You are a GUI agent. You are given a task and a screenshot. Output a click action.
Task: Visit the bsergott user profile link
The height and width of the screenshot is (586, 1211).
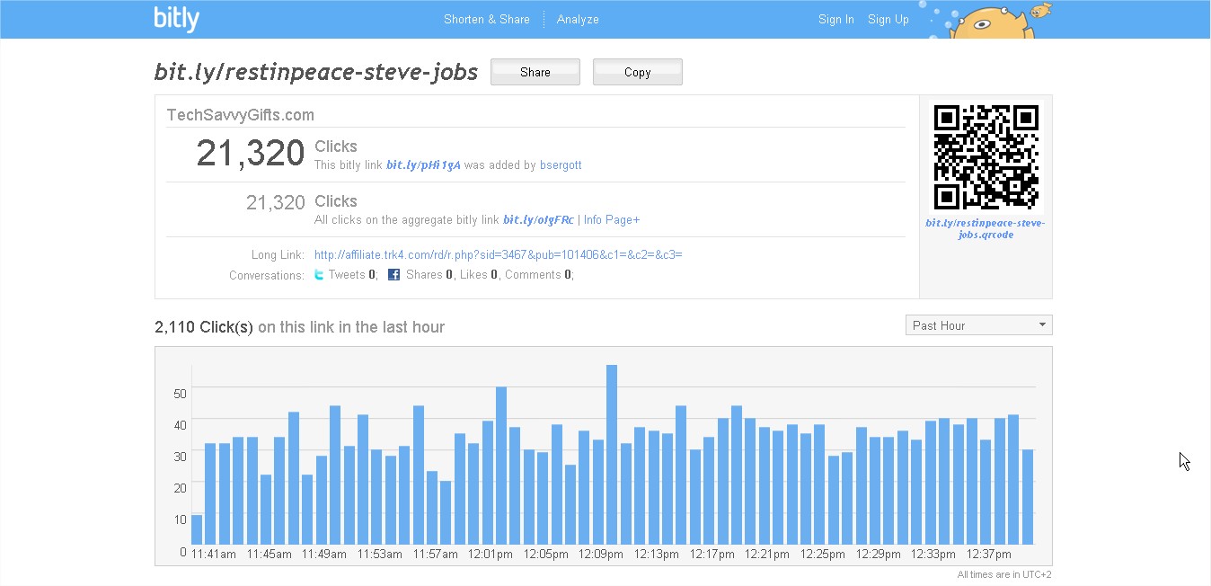pos(561,165)
